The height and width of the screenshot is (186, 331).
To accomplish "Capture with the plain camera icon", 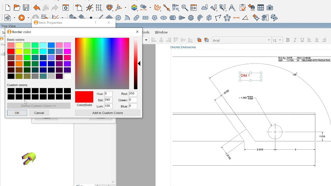I will point(270,8).
